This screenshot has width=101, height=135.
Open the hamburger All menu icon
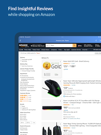click(20, 50)
